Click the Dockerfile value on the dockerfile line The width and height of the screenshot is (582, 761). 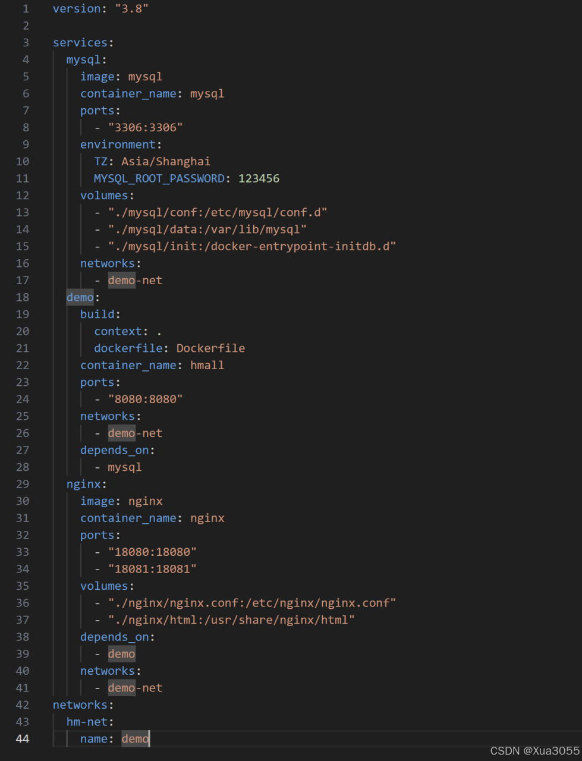(210, 348)
